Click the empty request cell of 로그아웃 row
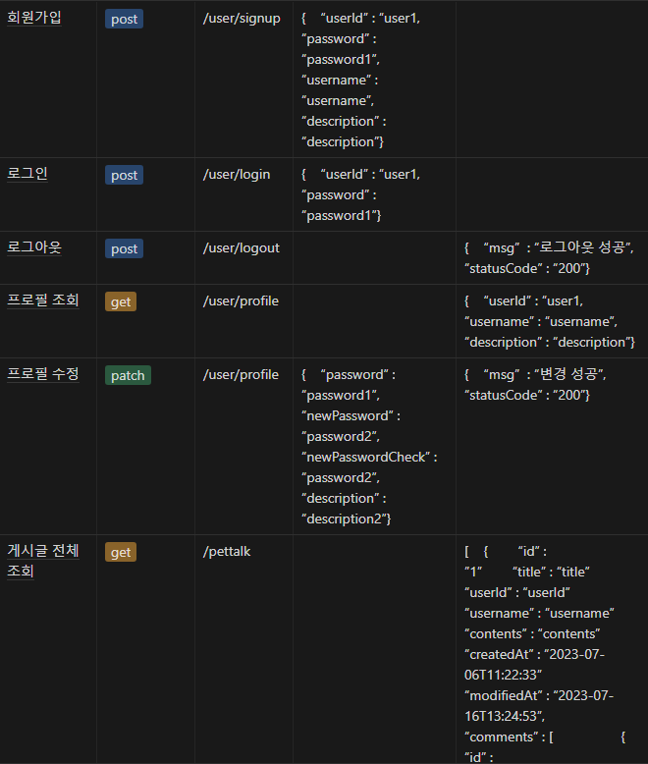This screenshot has height=764, width=648. coord(374,257)
